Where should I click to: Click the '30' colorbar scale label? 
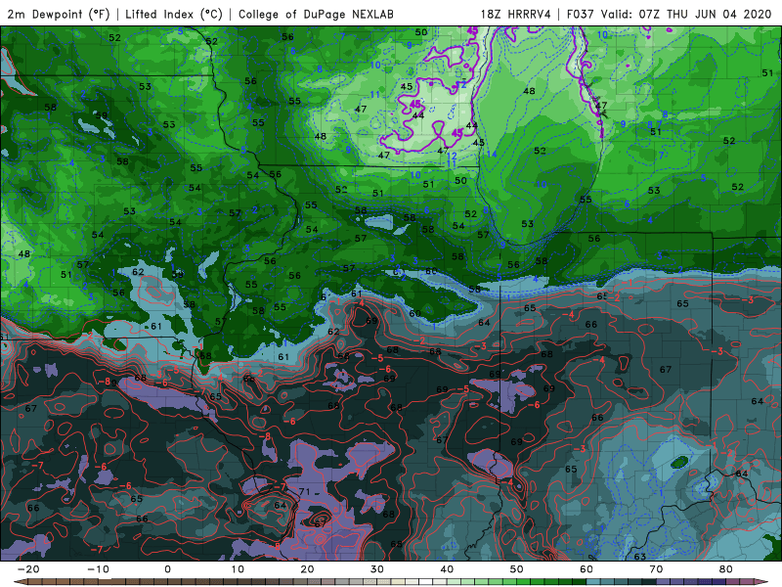click(x=377, y=569)
